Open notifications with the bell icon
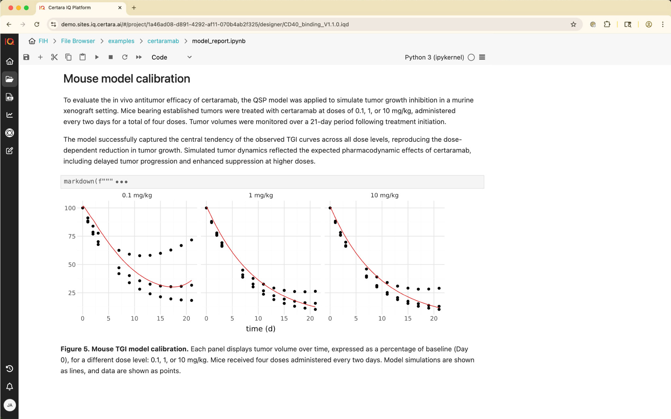Image resolution: width=671 pixels, height=419 pixels. (x=9, y=387)
